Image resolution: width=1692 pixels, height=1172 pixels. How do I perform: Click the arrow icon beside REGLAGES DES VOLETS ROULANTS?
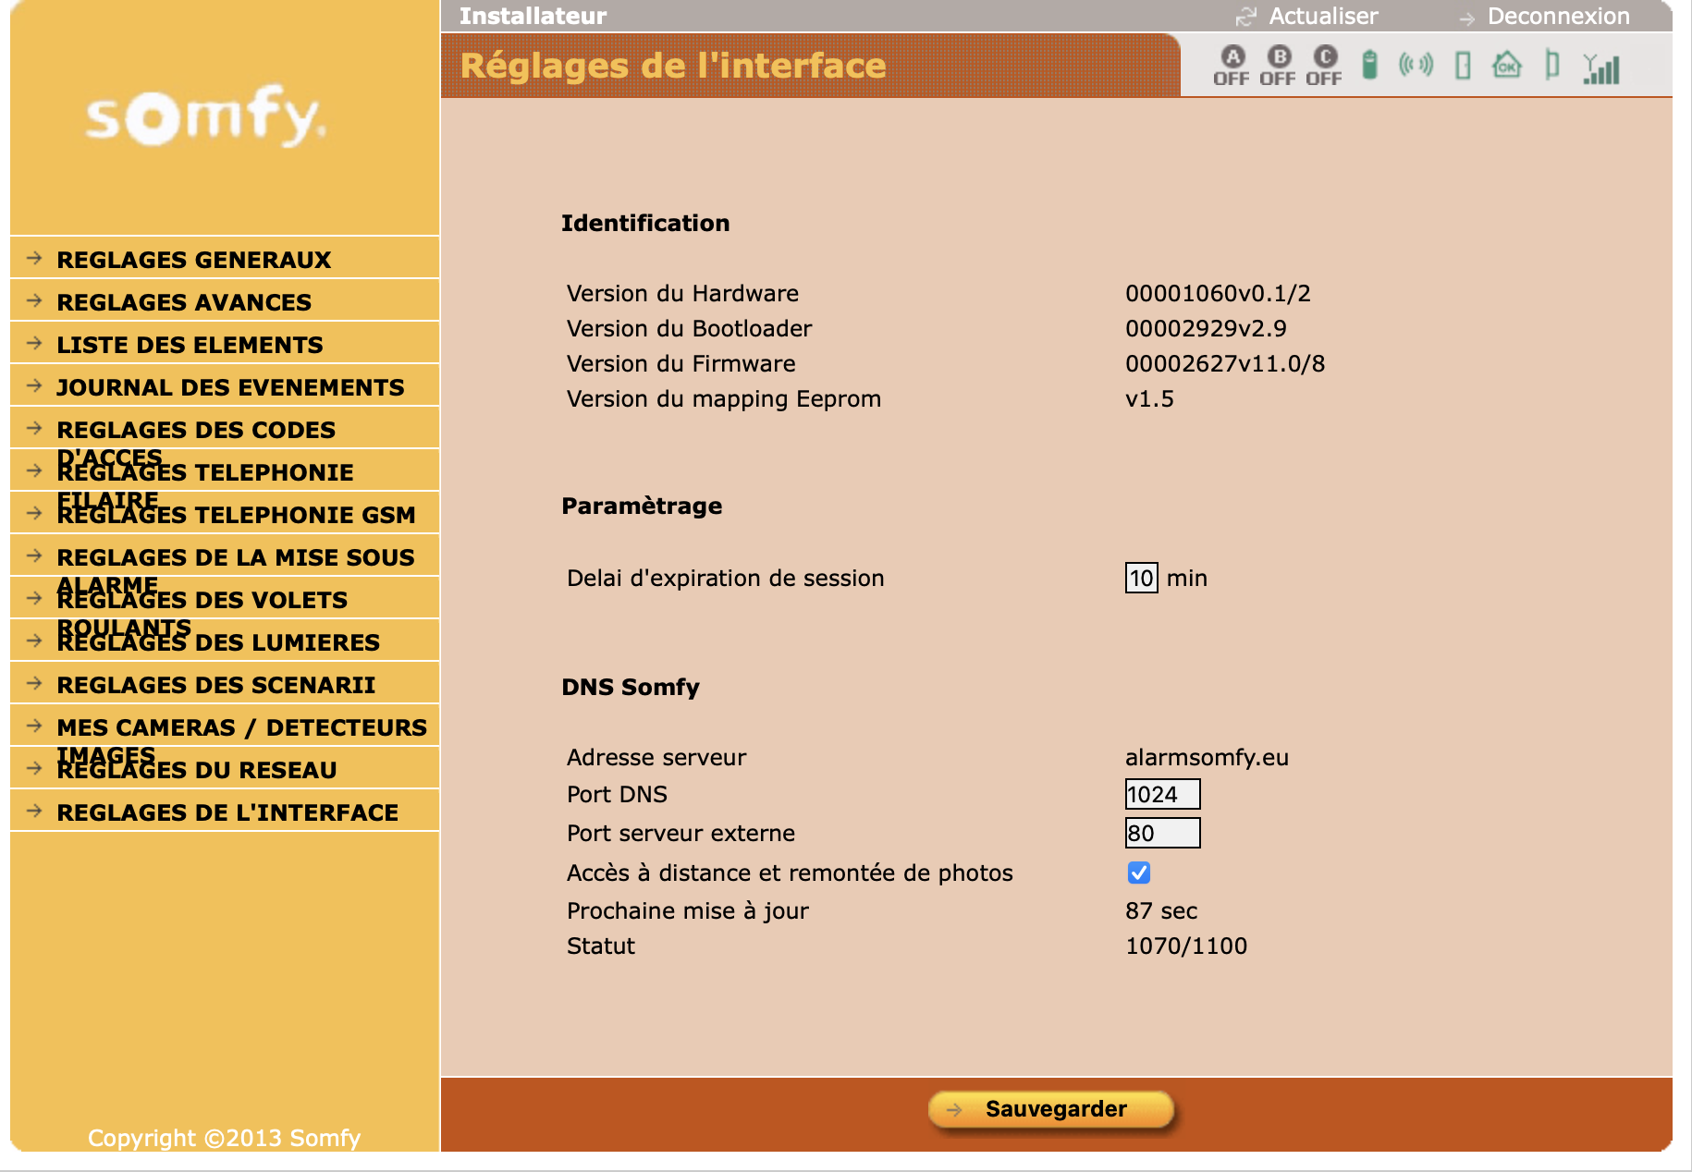point(35,598)
